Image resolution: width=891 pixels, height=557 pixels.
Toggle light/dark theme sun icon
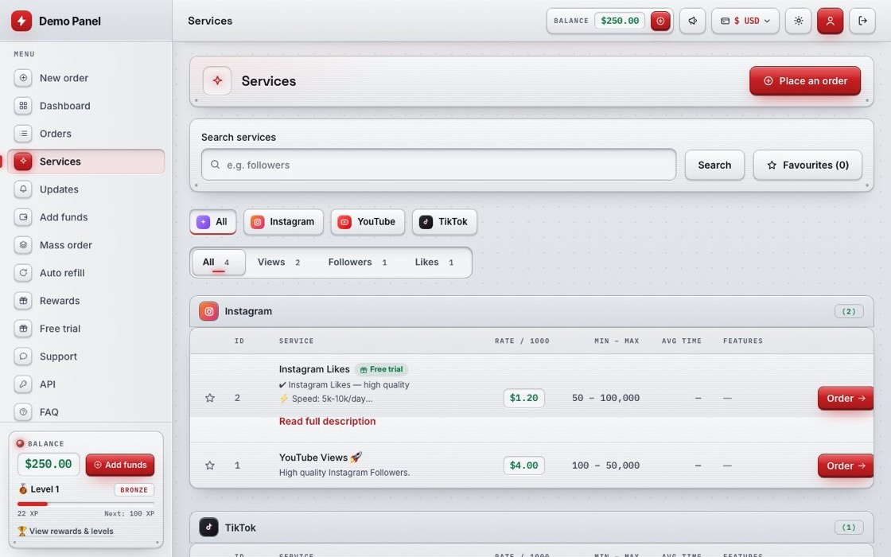coord(799,21)
